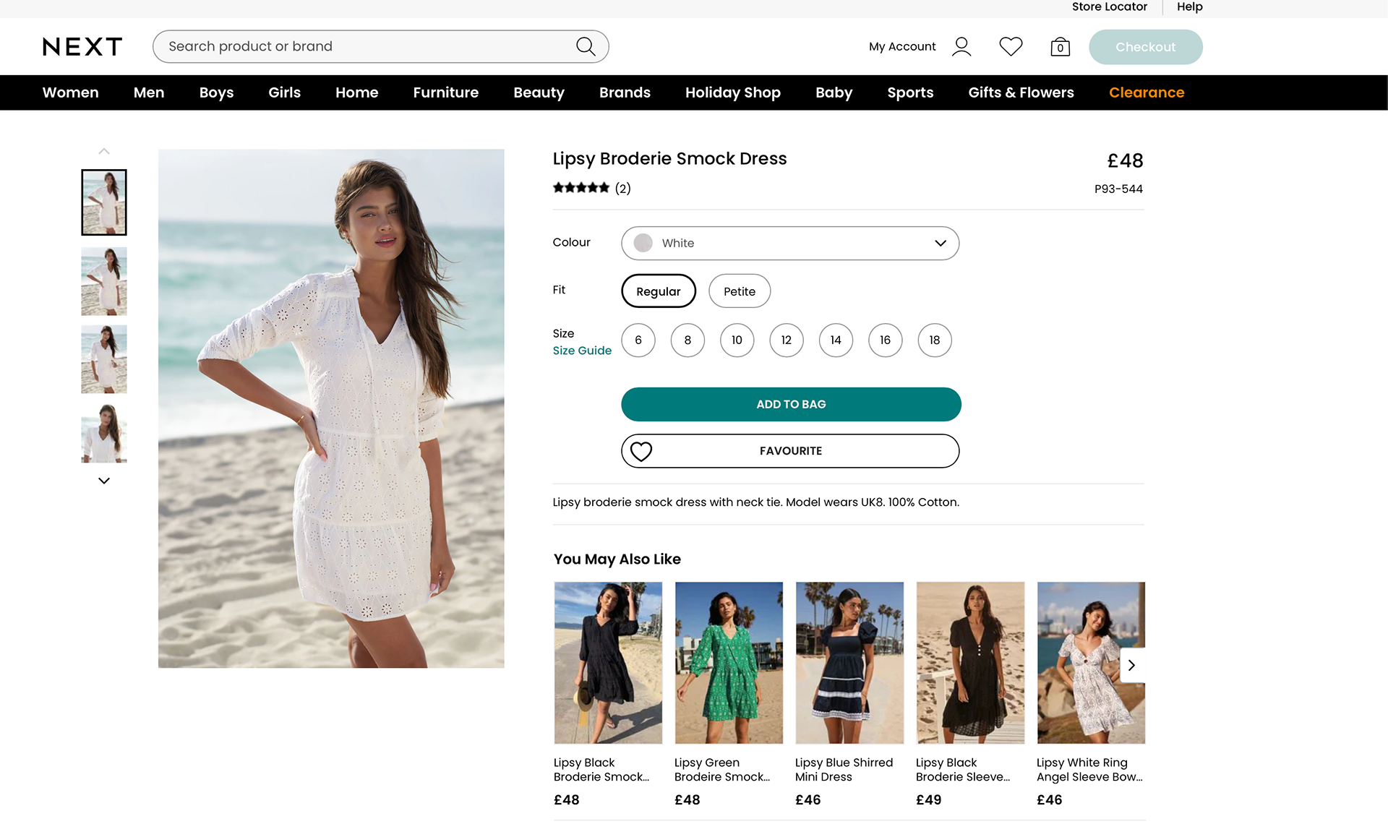
Task: Select the Petite fit option
Action: pos(740,291)
